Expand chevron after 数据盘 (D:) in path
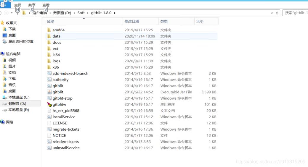Viewport: 308px width, 167px height. coord(74,13)
